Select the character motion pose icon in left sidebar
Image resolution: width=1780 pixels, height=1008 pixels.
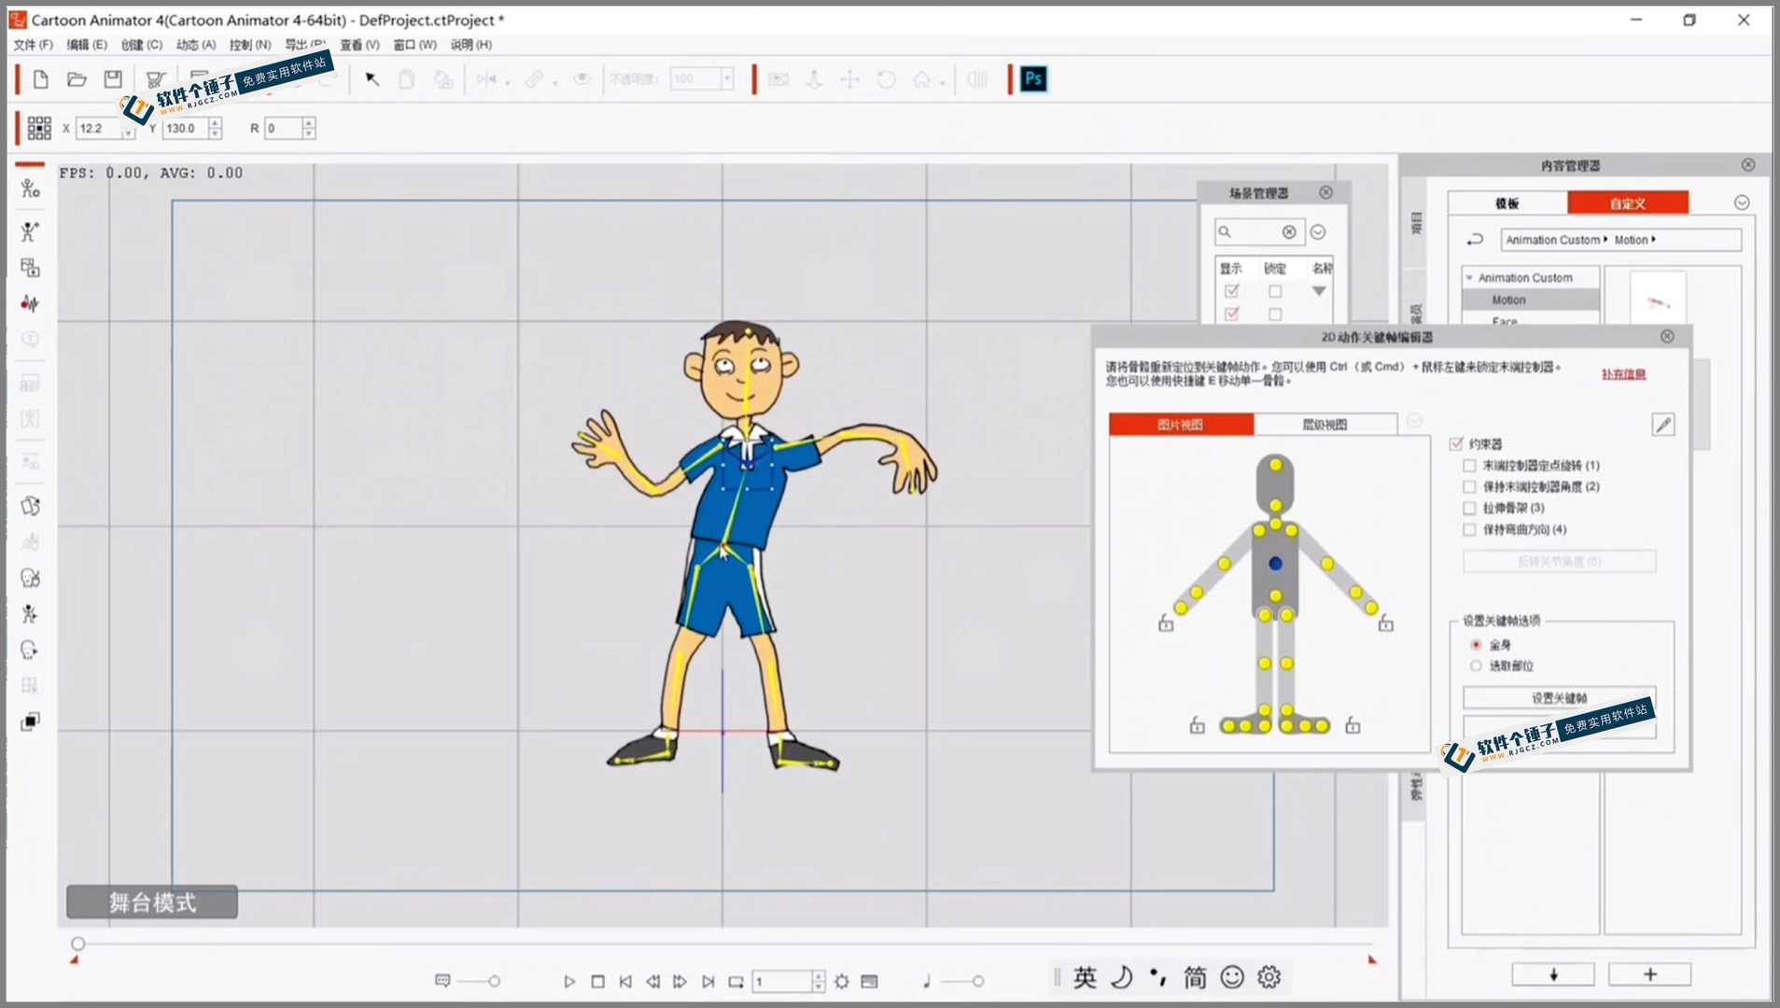tap(30, 231)
